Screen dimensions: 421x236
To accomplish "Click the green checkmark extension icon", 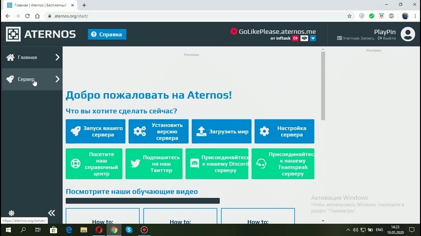I will pos(372,16).
